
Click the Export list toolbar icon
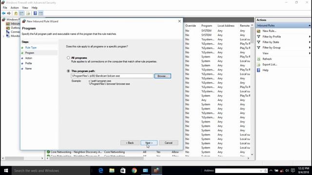coord(28,13)
